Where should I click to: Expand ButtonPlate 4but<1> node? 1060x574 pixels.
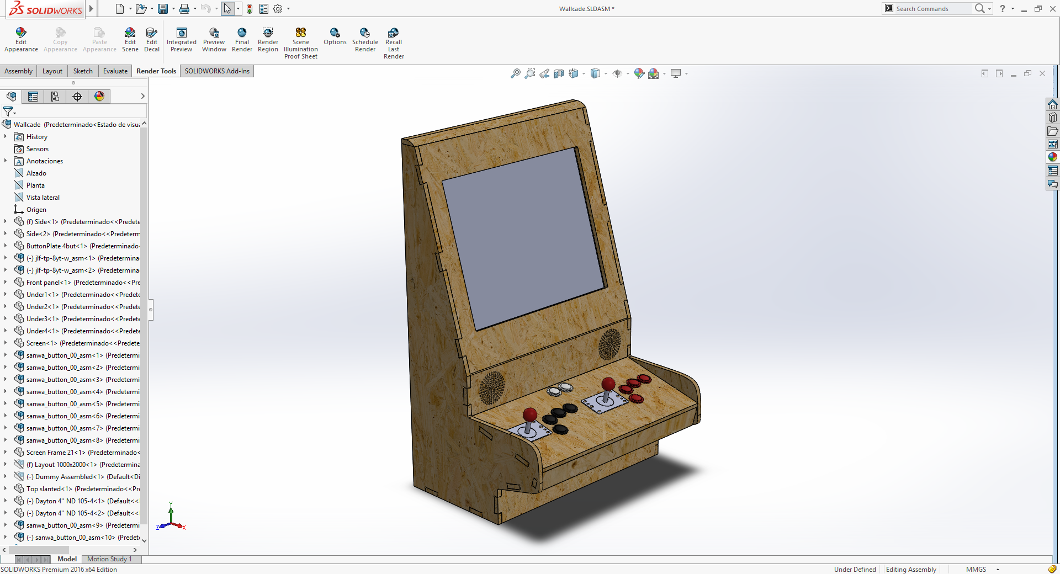(x=6, y=246)
